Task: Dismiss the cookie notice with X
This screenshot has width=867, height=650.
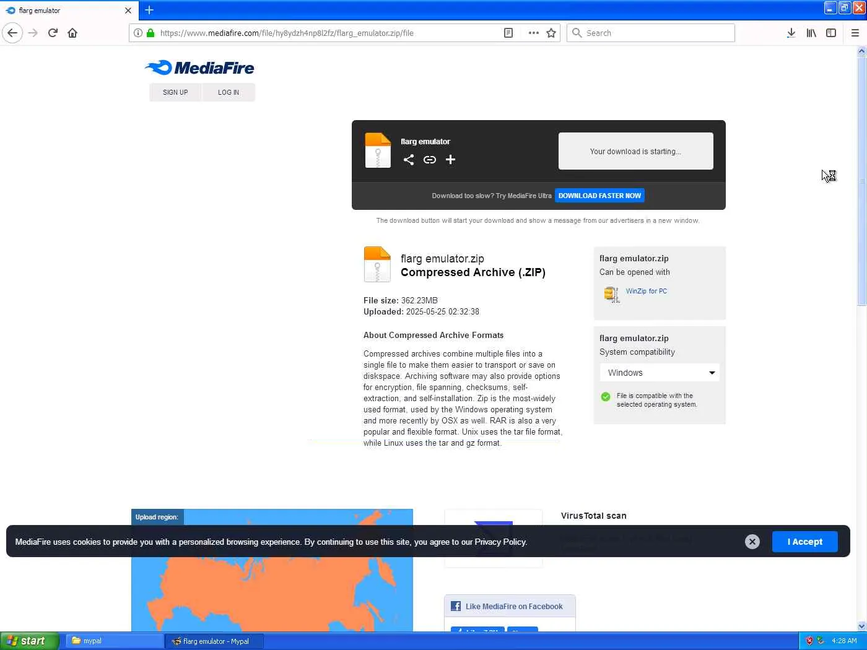Action: tap(752, 542)
